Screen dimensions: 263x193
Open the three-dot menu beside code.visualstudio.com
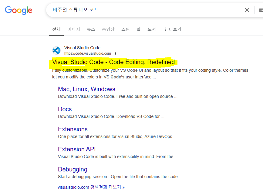tap(115, 53)
